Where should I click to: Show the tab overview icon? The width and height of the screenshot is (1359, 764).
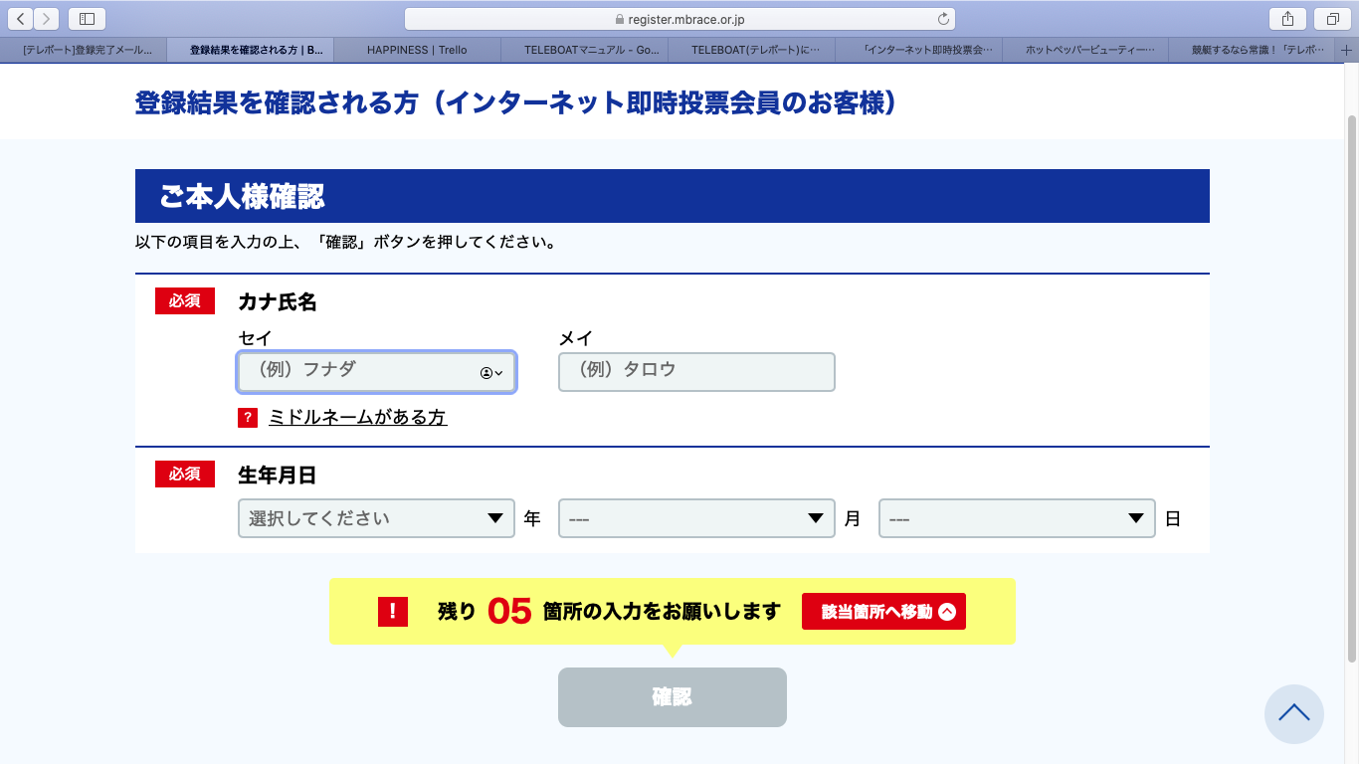click(x=1332, y=19)
